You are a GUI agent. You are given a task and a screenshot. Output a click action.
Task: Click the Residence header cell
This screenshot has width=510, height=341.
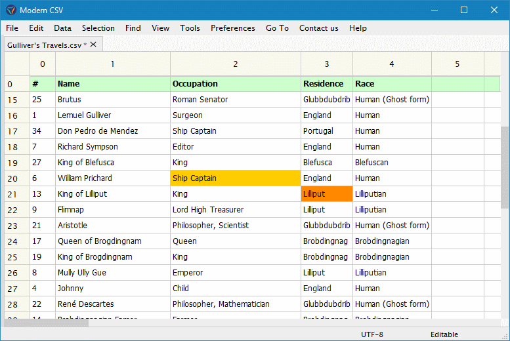click(327, 84)
